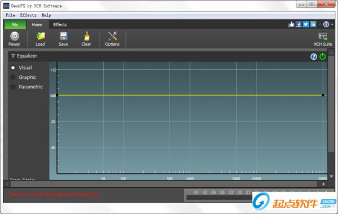Viewport: 338px width, 214px height.
Task: Click the green File ribbon tab
Action: coord(15,25)
